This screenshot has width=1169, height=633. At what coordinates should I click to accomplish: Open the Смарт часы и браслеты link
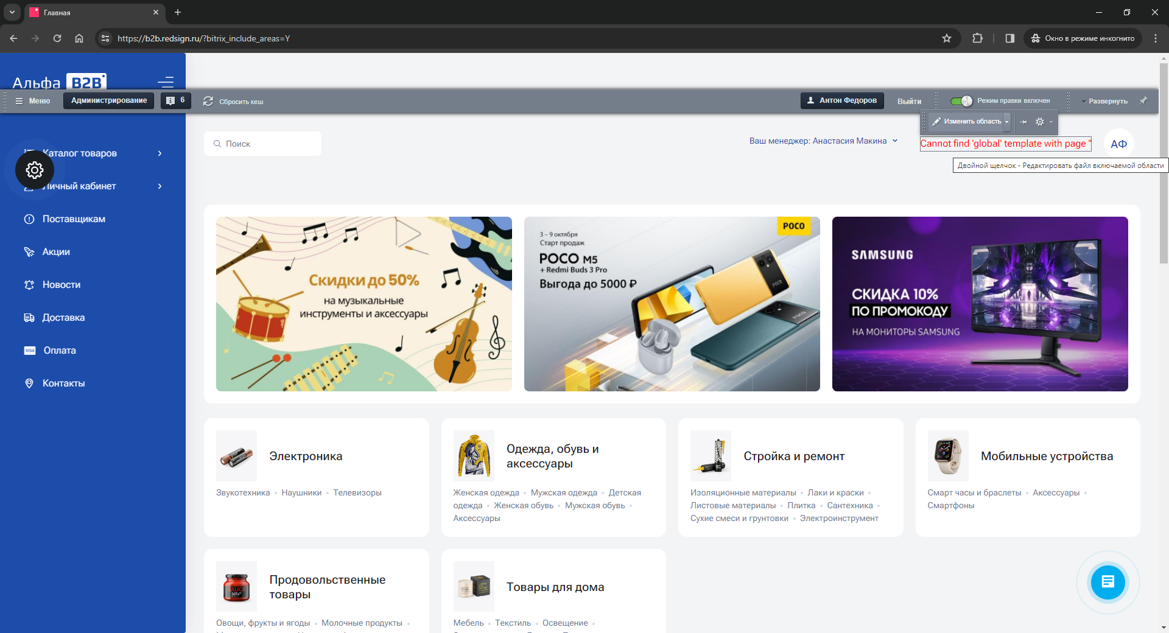[x=974, y=492]
